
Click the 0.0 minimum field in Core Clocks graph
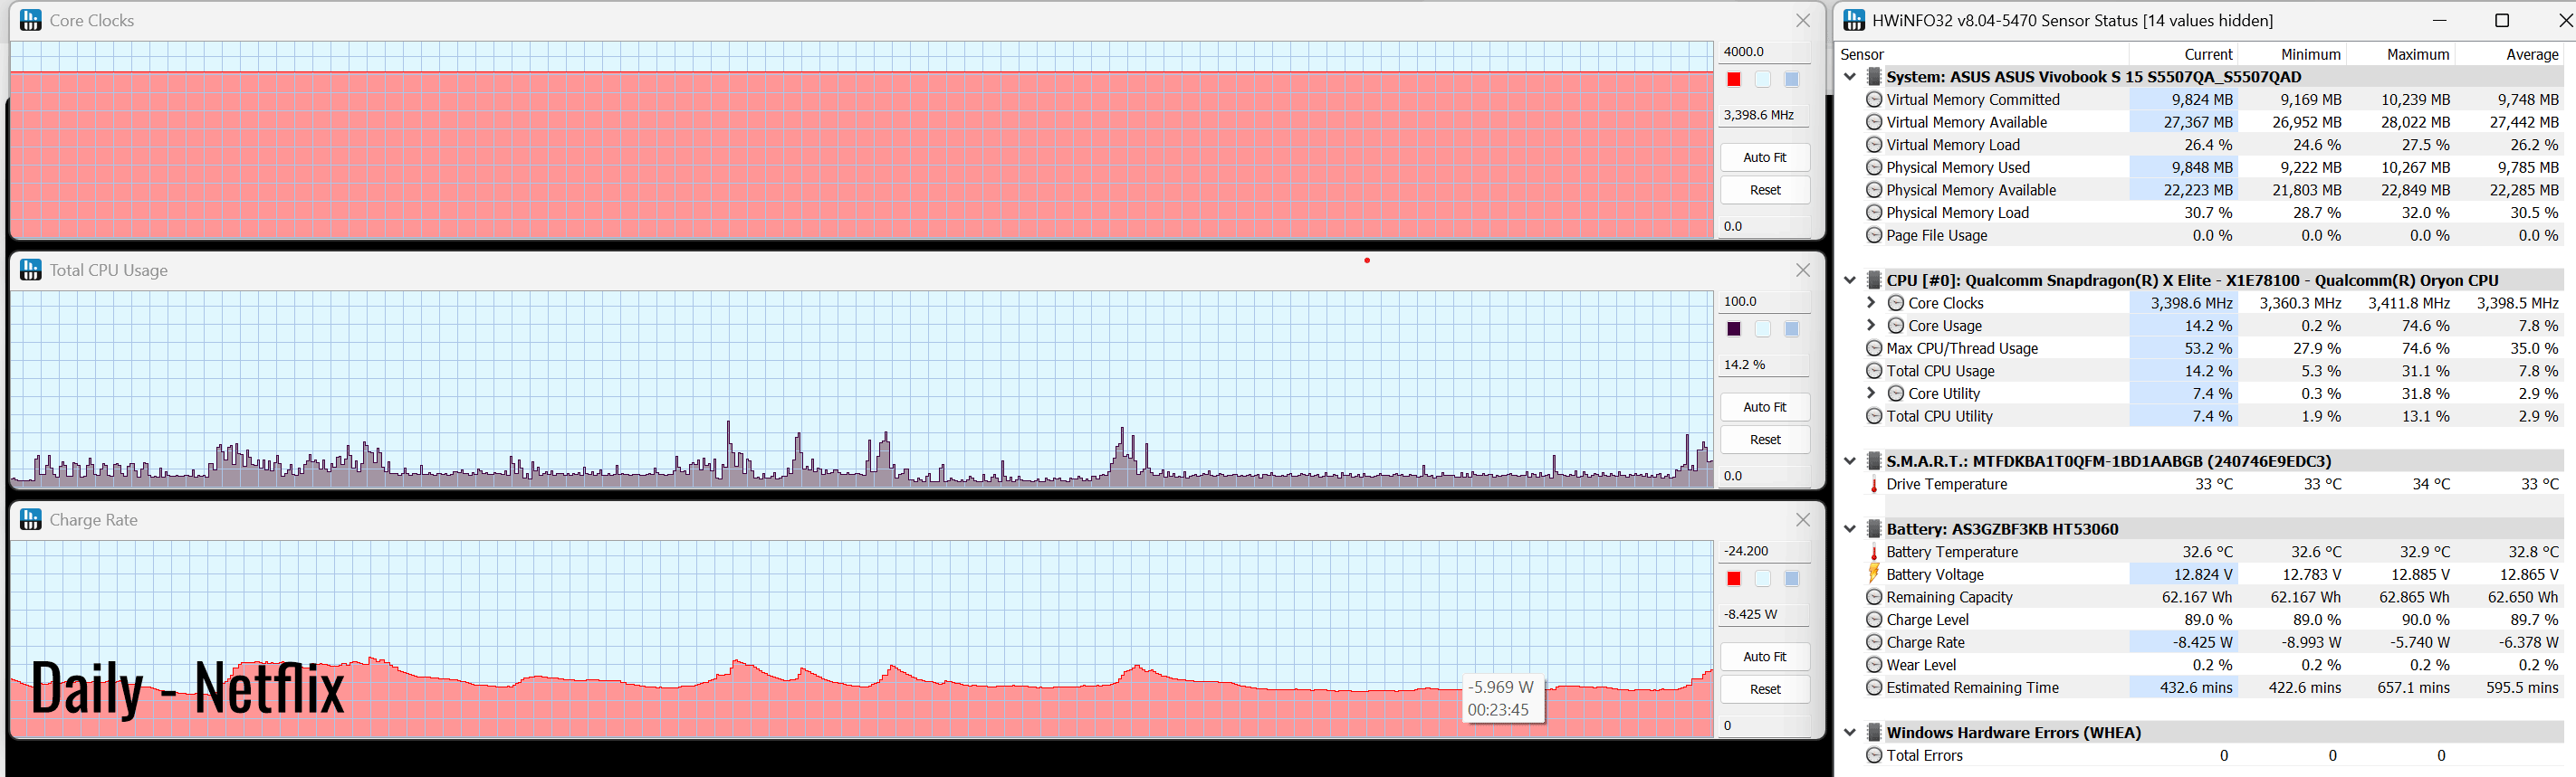pos(1765,227)
